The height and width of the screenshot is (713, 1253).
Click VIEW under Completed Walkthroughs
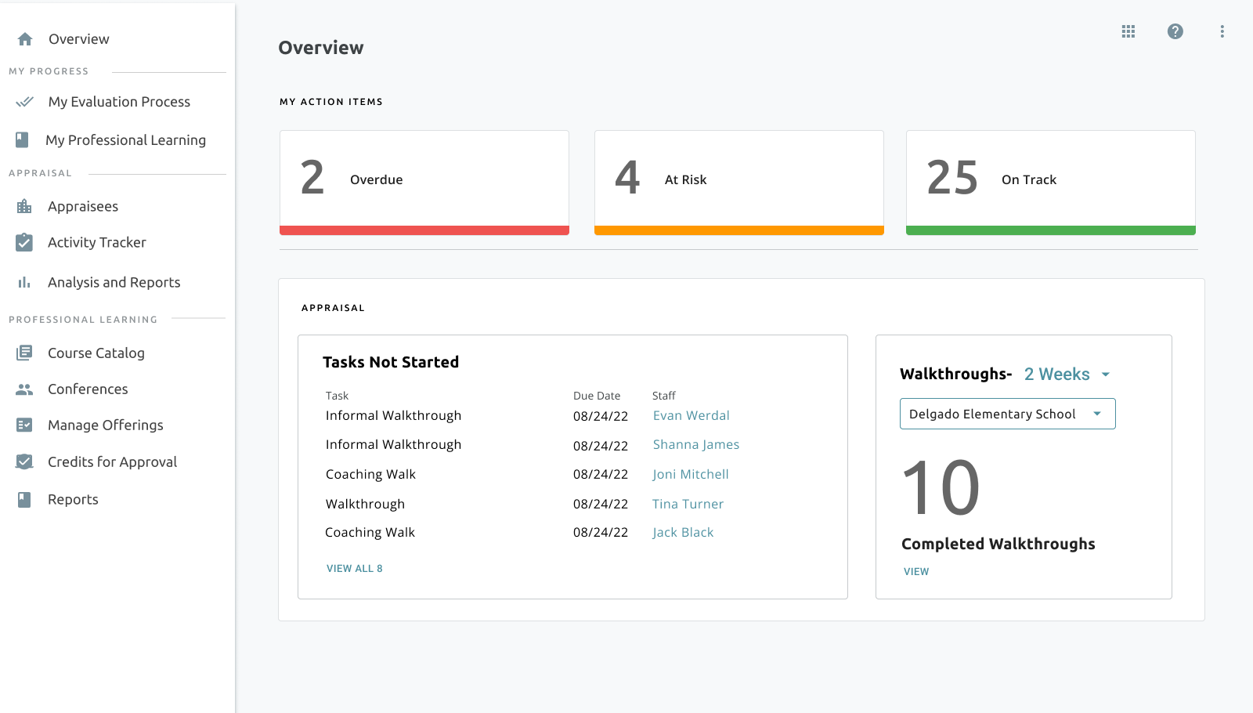[915, 572]
